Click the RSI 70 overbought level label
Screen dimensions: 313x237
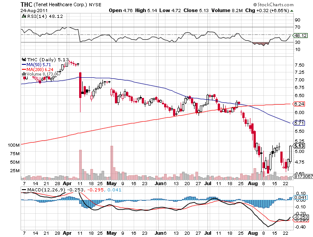point(298,27)
